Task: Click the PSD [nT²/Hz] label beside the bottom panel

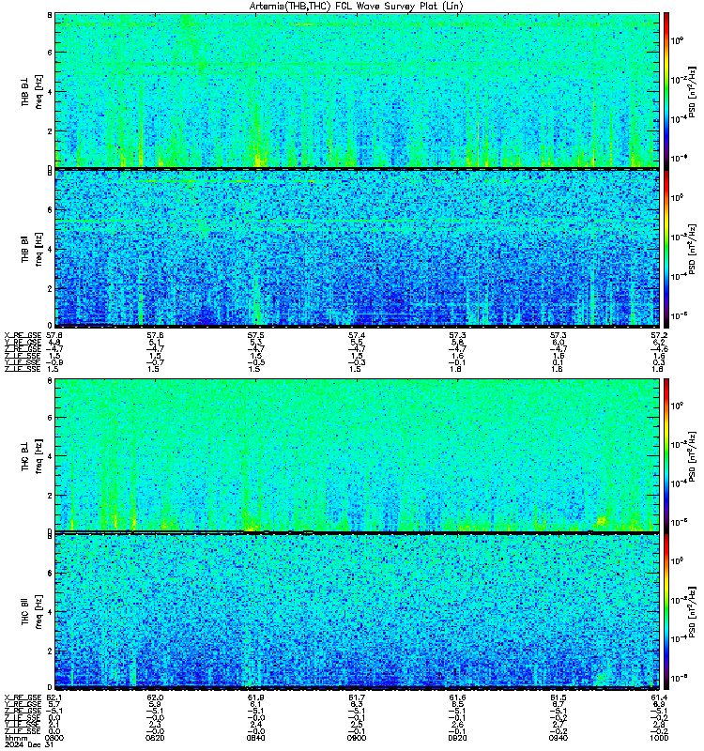Action: (x=692, y=613)
